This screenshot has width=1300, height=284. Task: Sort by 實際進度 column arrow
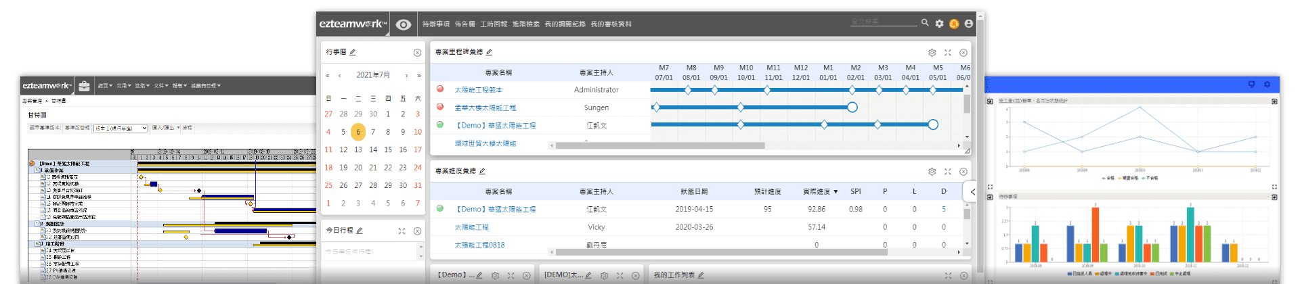point(836,192)
